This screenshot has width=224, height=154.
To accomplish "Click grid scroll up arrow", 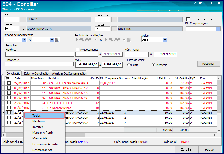I will coord(219,78).
